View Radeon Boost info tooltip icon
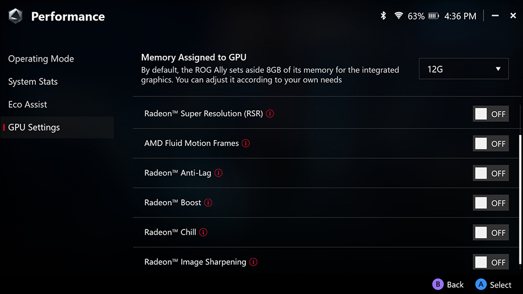The image size is (523, 294). point(208,203)
